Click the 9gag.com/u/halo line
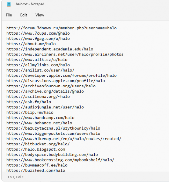The image size is (169, 182). (38, 39)
